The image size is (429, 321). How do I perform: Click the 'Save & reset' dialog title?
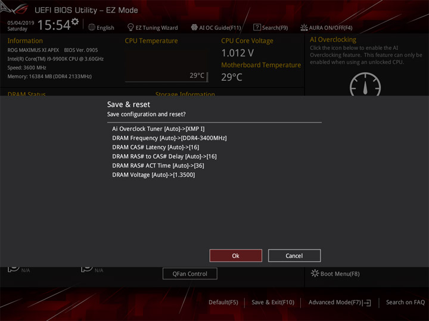129,104
